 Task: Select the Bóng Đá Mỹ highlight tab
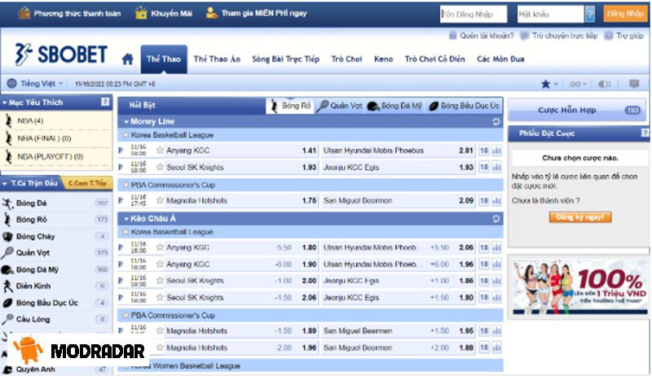pyautogui.click(x=394, y=106)
